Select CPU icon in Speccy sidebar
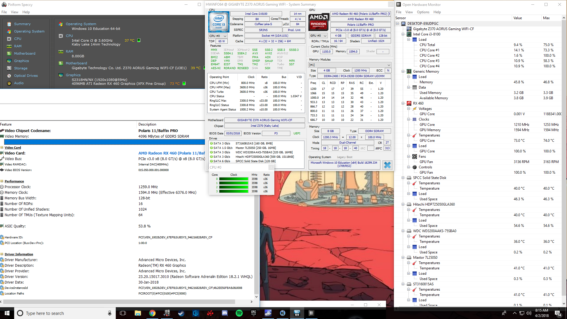Viewport: 567px width, 319px height. point(9,39)
